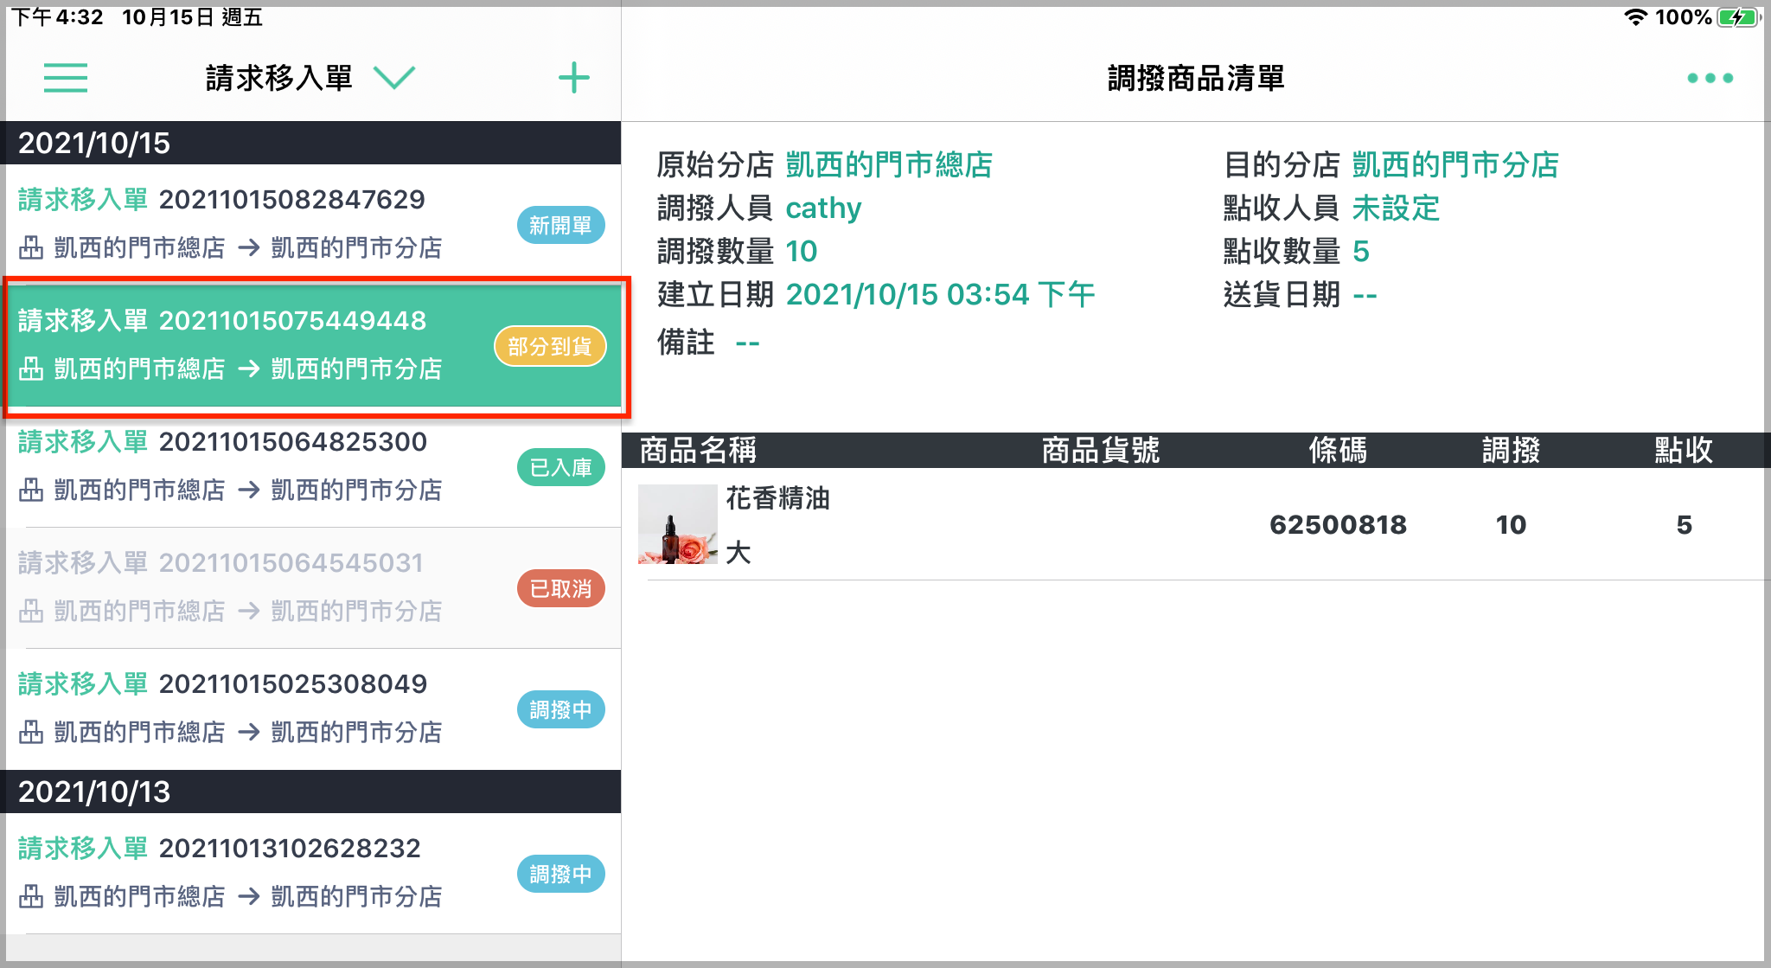This screenshot has width=1771, height=968.
Task: Expand the 請求移入單 type dropdown chevron
Action: tap(394, 78)
